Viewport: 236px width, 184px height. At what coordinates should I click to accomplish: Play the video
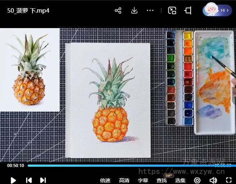(13, 180)
